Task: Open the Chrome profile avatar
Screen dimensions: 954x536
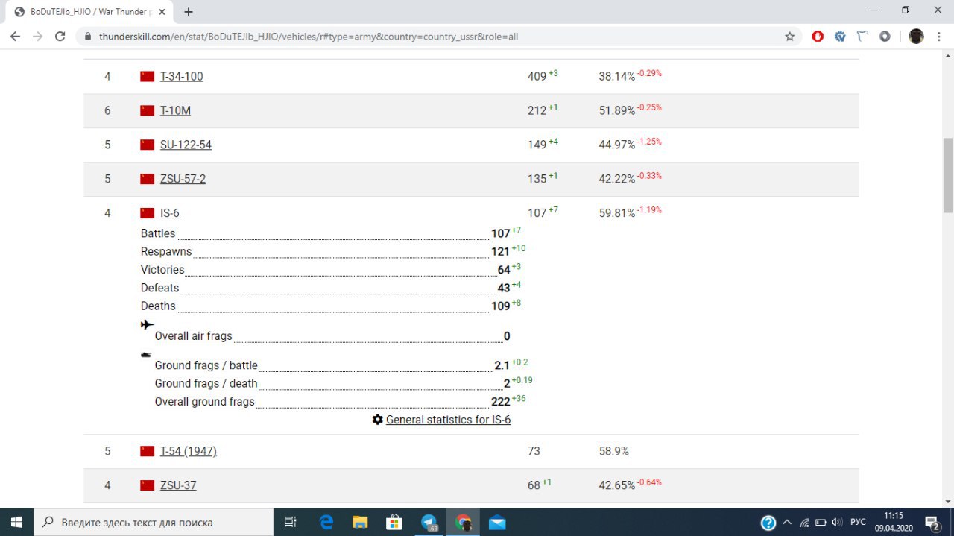Action: (917, 36)
